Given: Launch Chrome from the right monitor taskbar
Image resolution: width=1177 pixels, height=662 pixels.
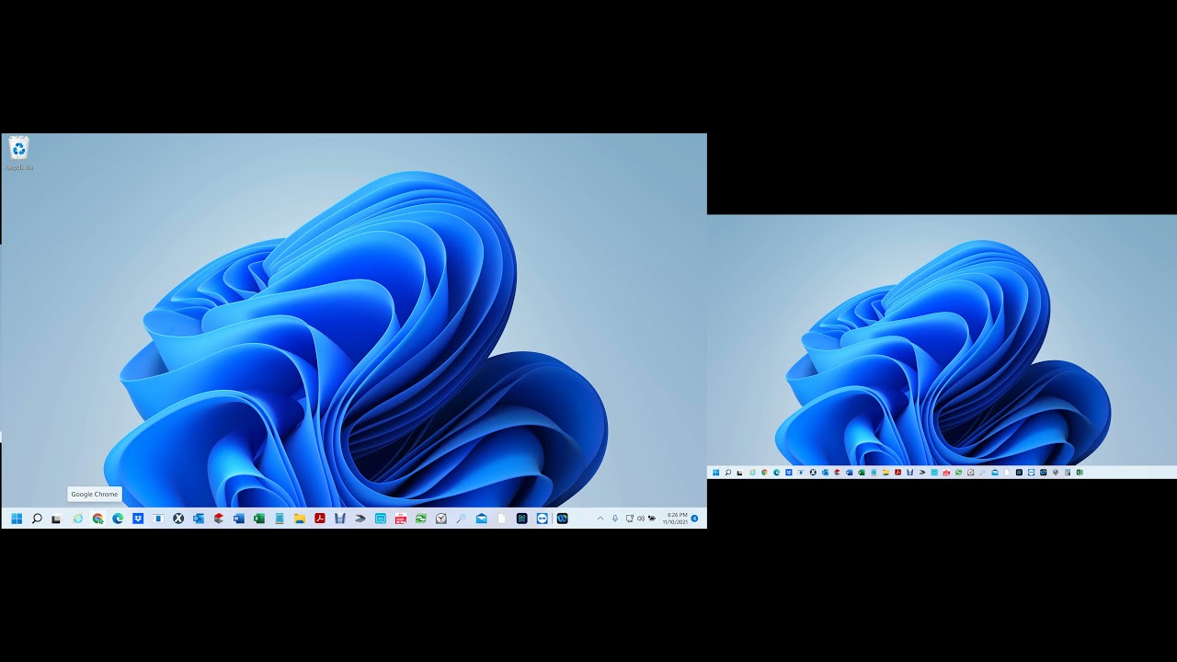Looking at the screenshot, I should coord(764,473).
